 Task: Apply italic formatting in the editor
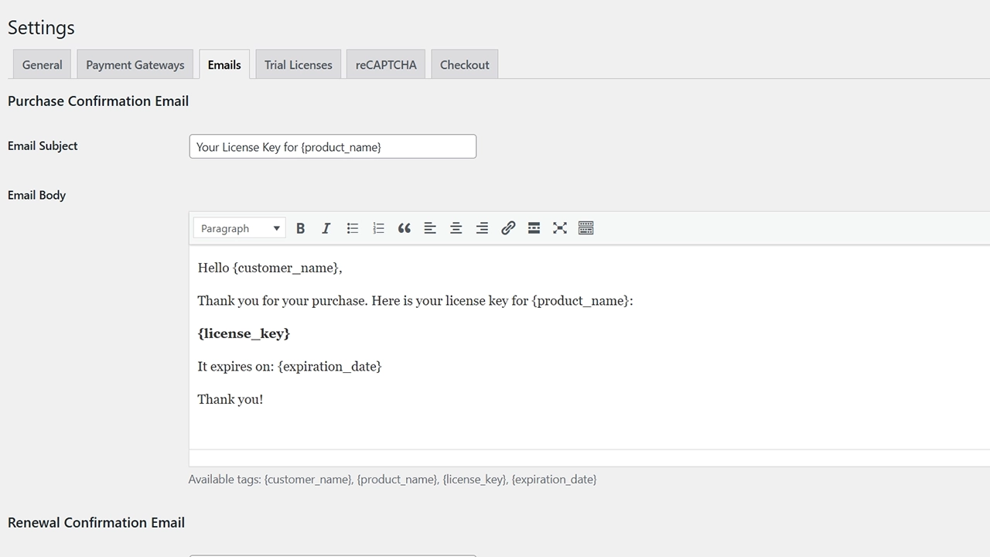326,228
